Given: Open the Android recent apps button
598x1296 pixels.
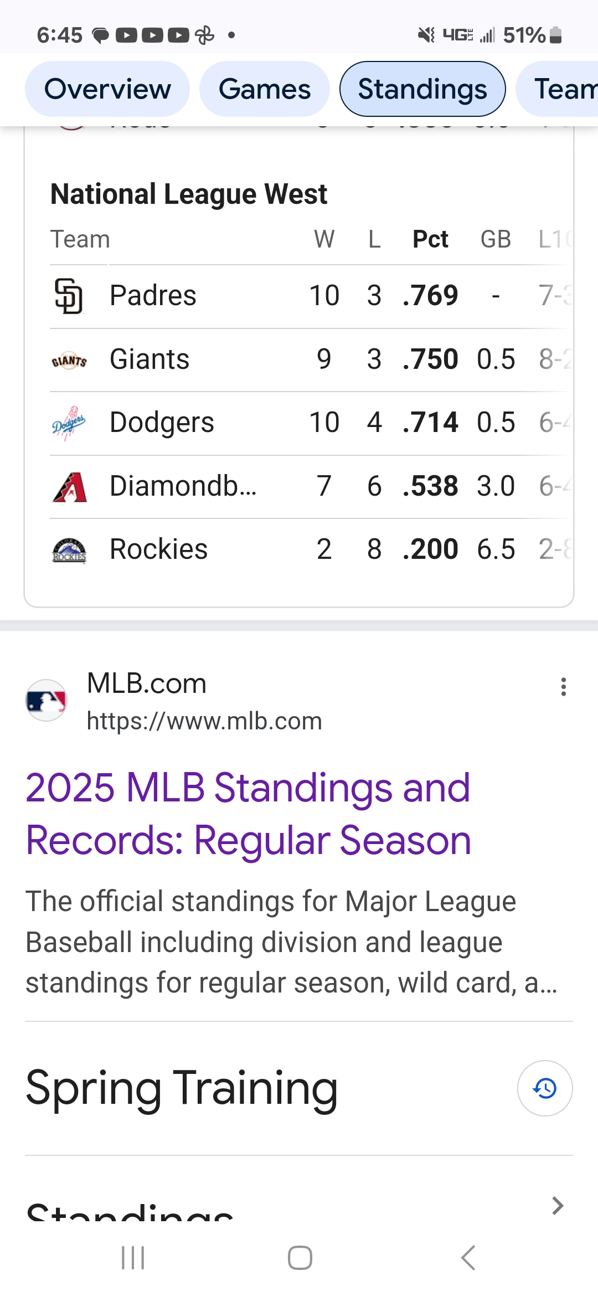Looking at the screenshot, I should (133, 1258).
